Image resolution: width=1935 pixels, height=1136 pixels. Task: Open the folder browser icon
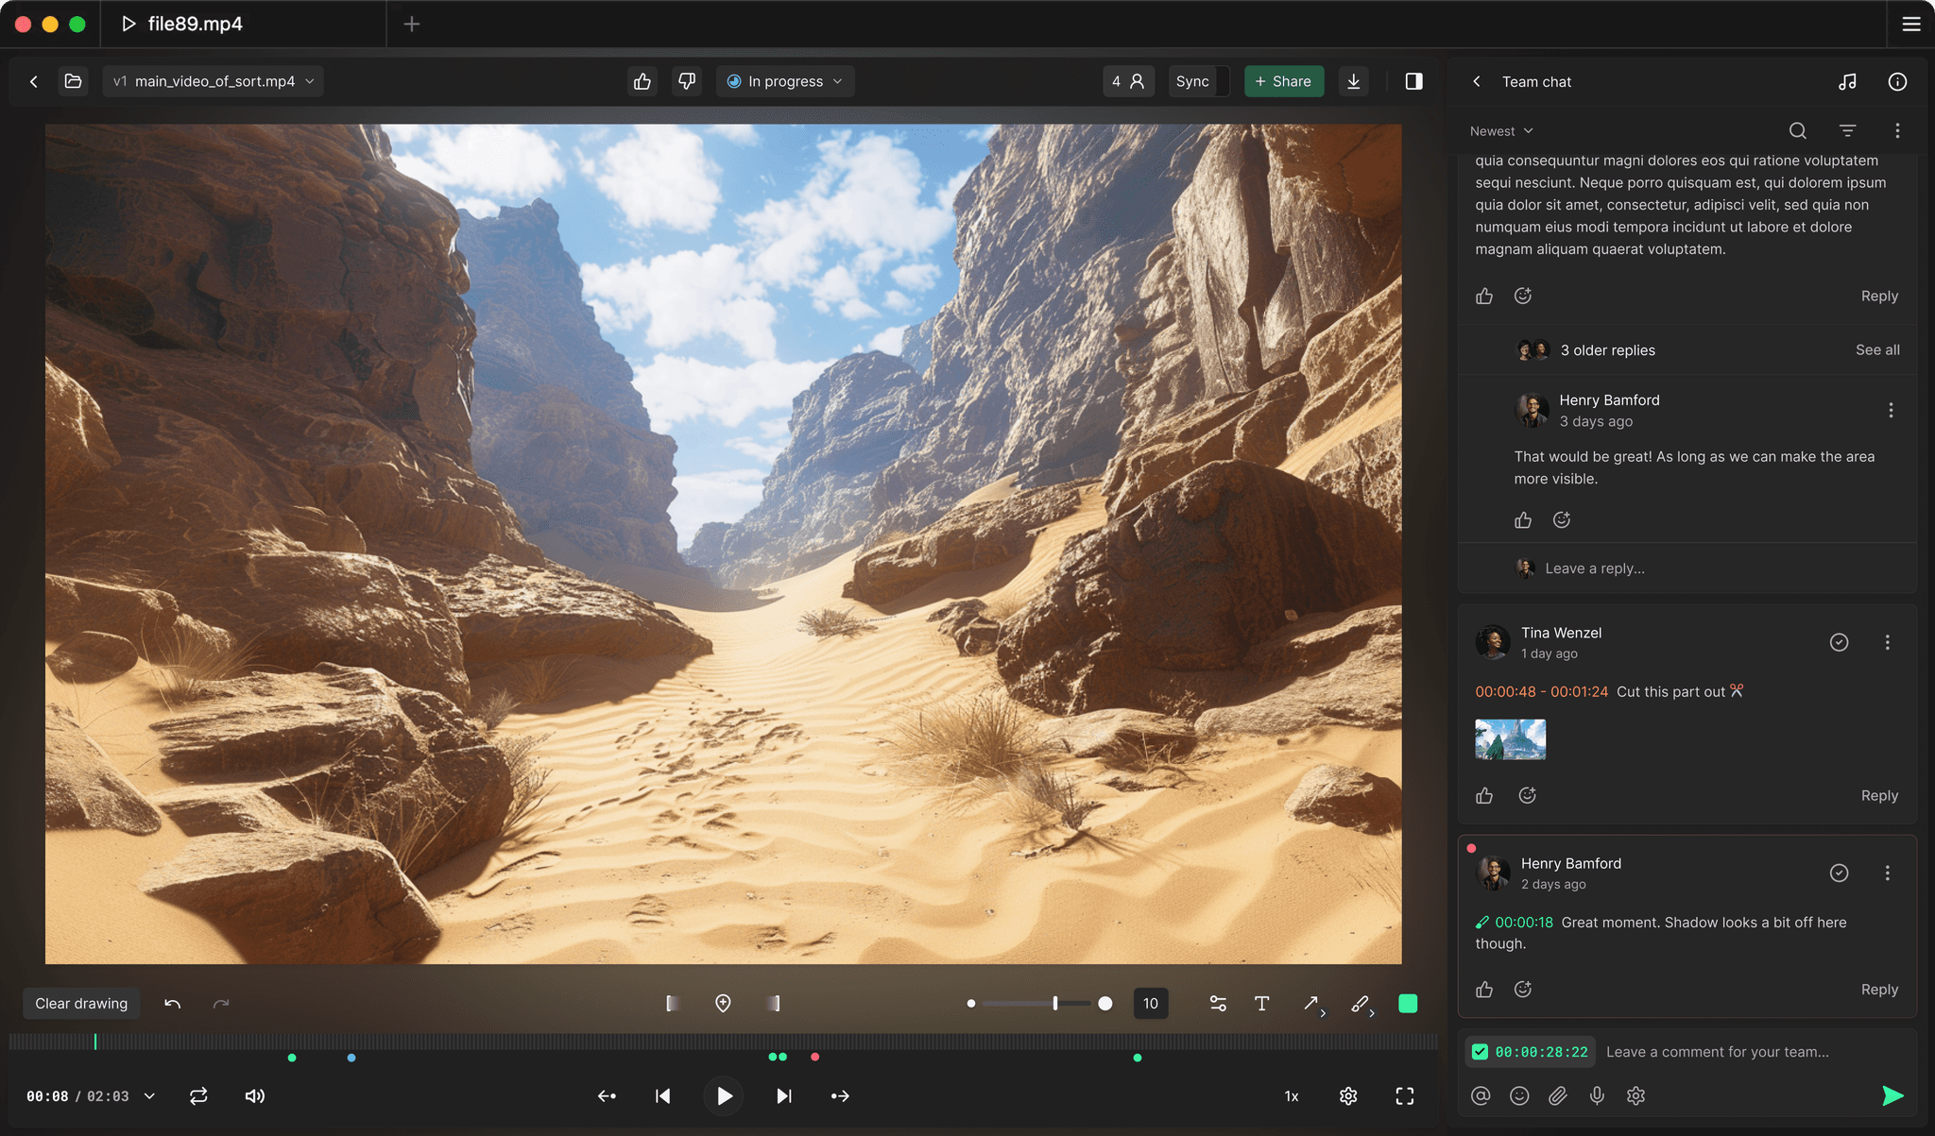73,81
